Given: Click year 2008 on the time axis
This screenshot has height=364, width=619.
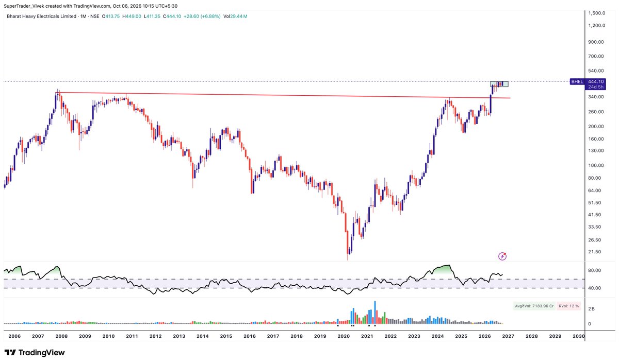Looking at the screenshot, I should [61, 336].
